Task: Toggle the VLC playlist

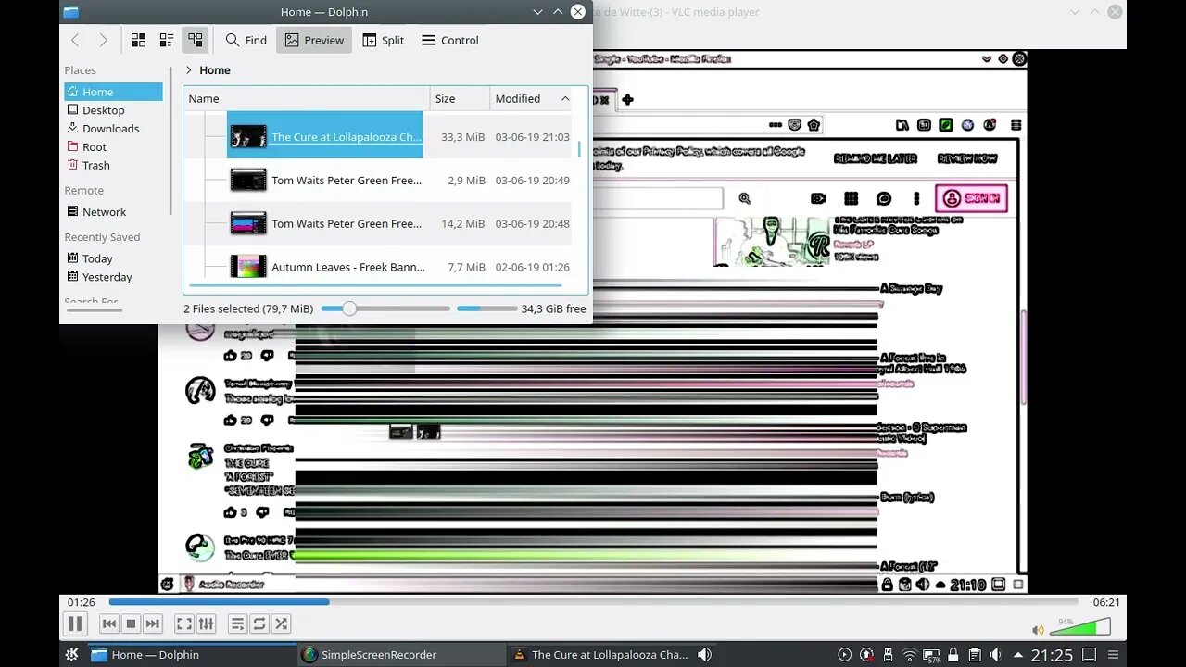Action: click(237, 624)
